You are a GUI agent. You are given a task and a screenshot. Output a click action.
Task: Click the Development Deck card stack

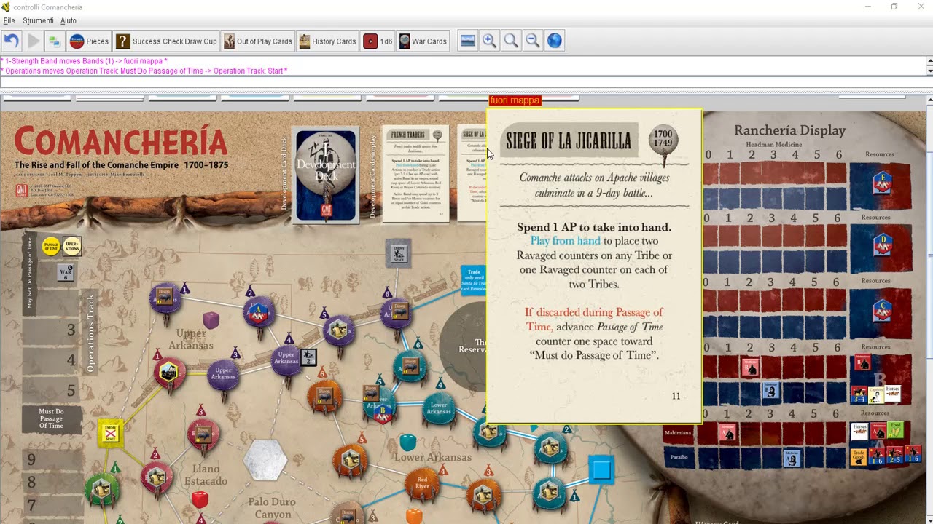pyautogui.click(x=326, y=175)
